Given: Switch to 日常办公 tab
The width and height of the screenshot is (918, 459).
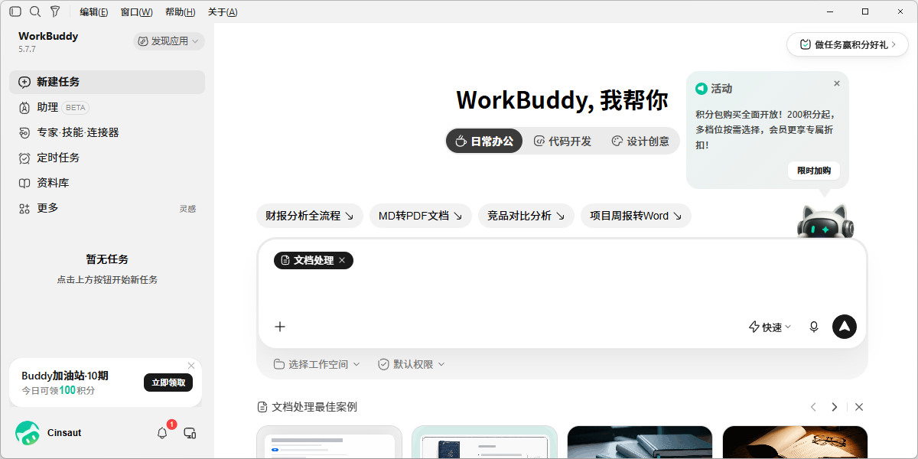Looking at the screenshot, I should coord(484,141).
